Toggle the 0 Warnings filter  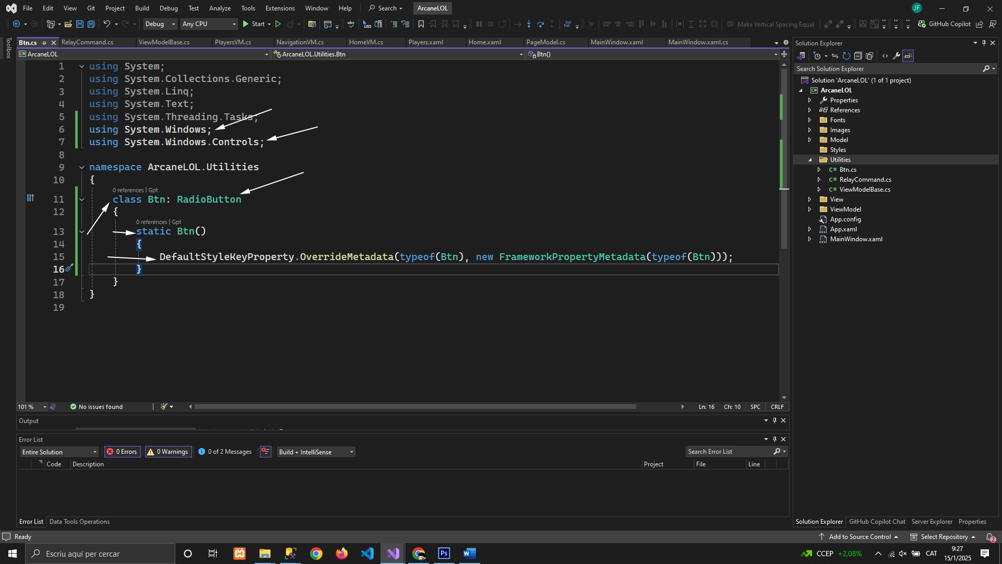169,452
